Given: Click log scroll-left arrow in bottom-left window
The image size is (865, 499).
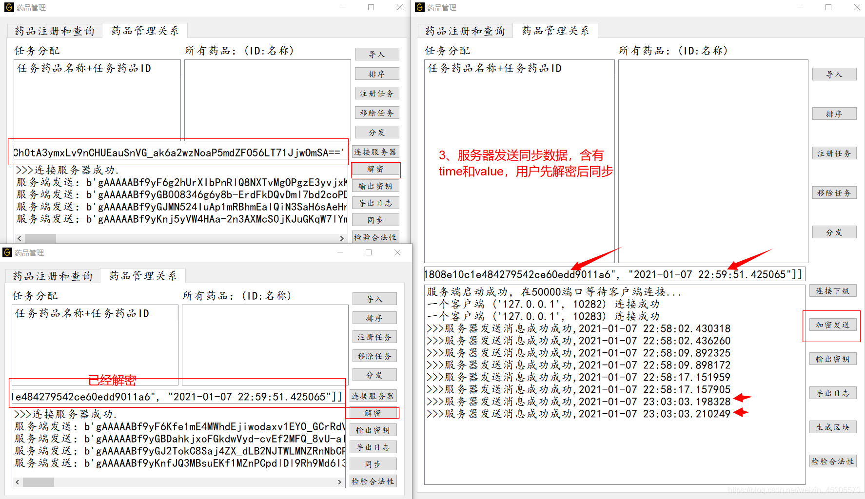Looking at the screenshot, I should point(18,482).
